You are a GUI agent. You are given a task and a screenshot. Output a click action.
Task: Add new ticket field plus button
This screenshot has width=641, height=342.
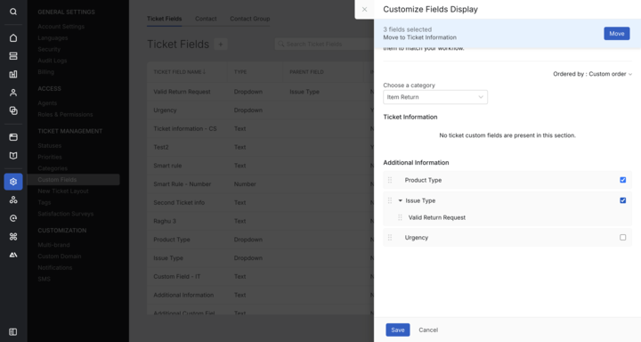(221, 45)
